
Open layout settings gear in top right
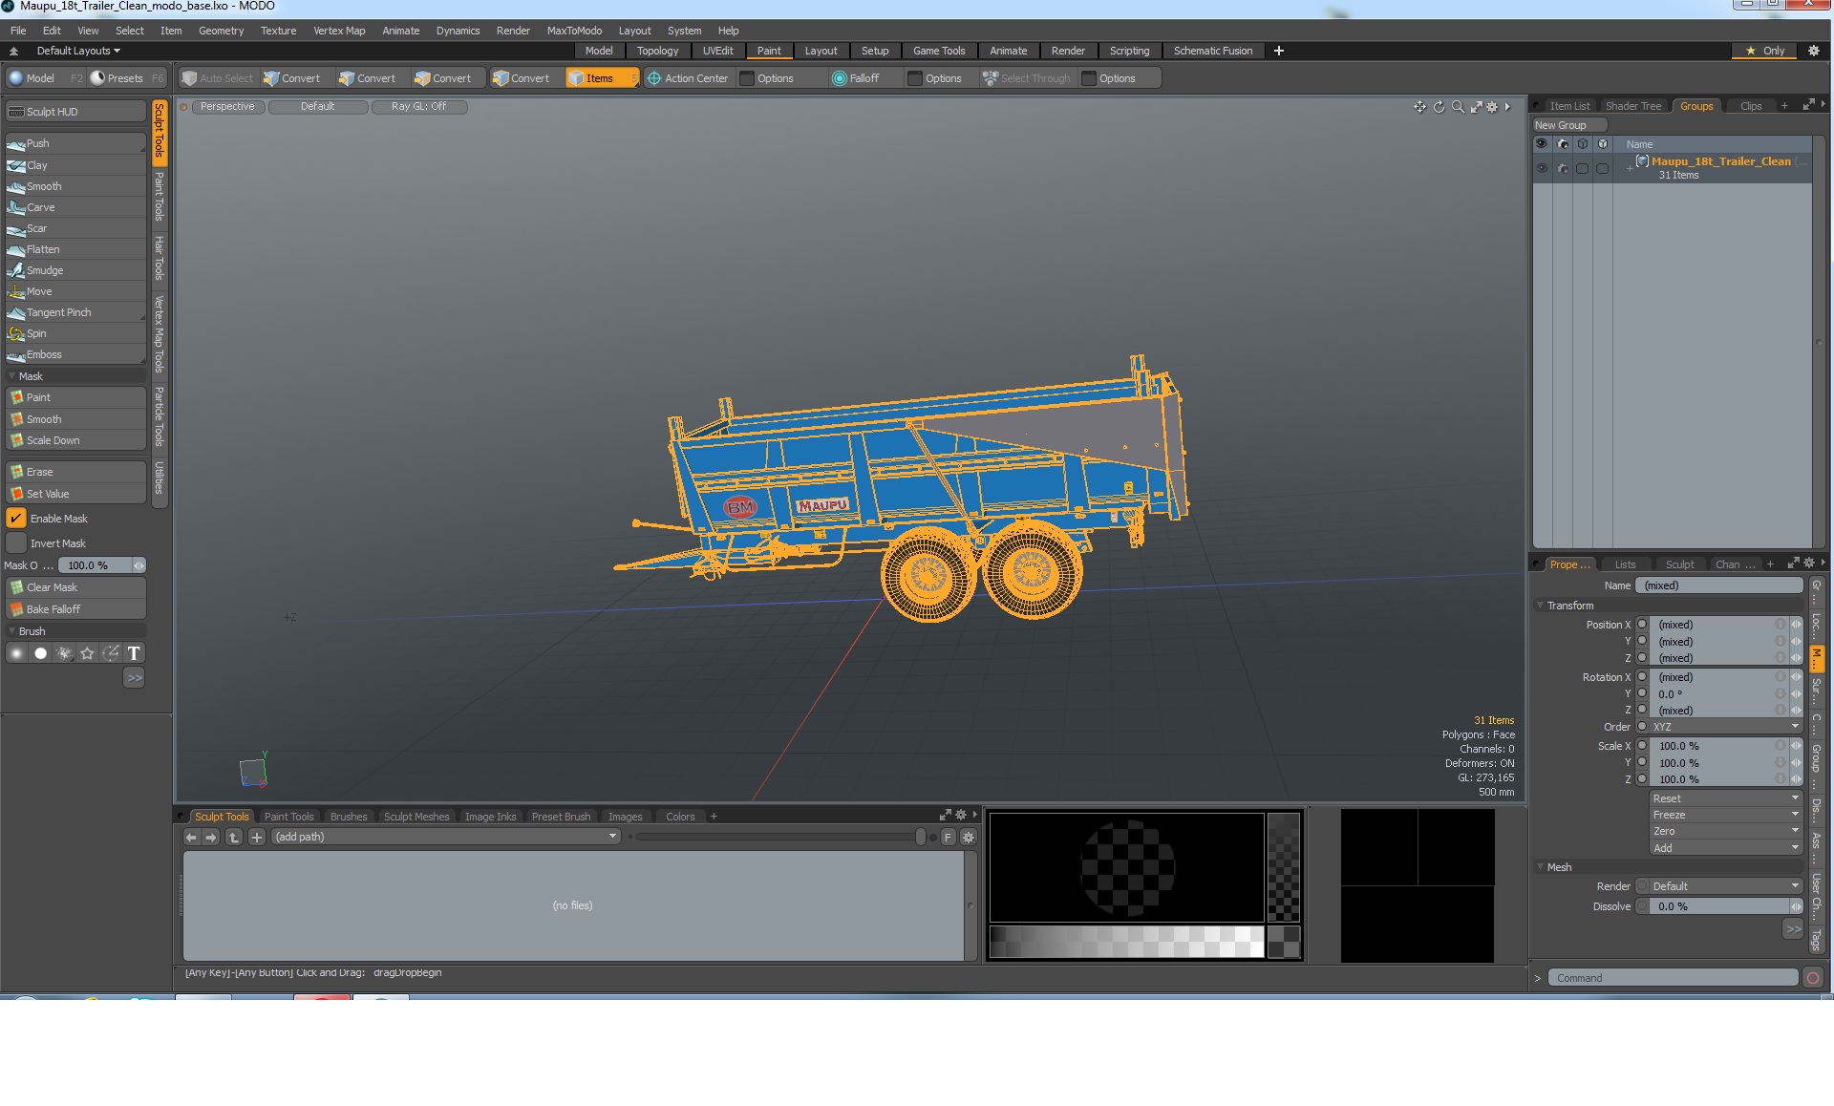point(1813,51)
